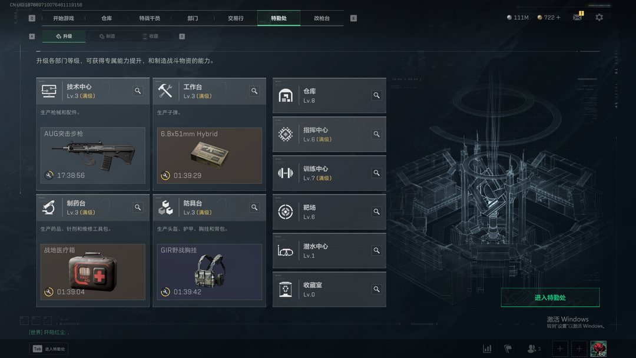Select the 制造 sub-tab

[107, 36]
